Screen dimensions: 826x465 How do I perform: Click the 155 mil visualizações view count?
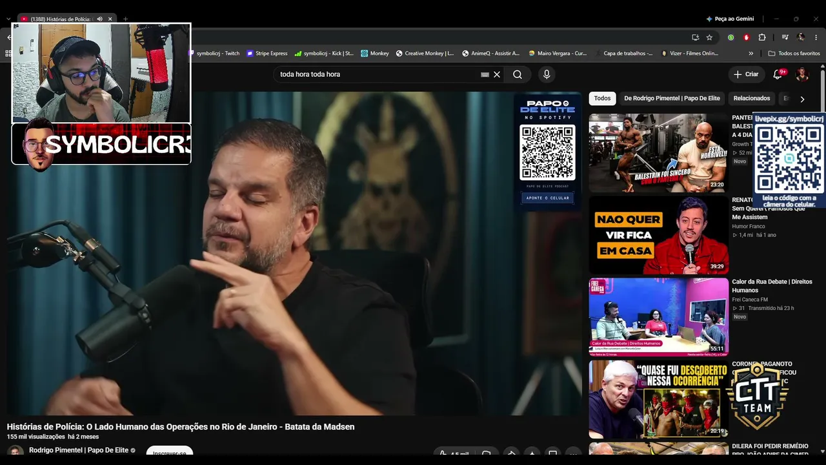pyautogui.click(x=35, y=437)
